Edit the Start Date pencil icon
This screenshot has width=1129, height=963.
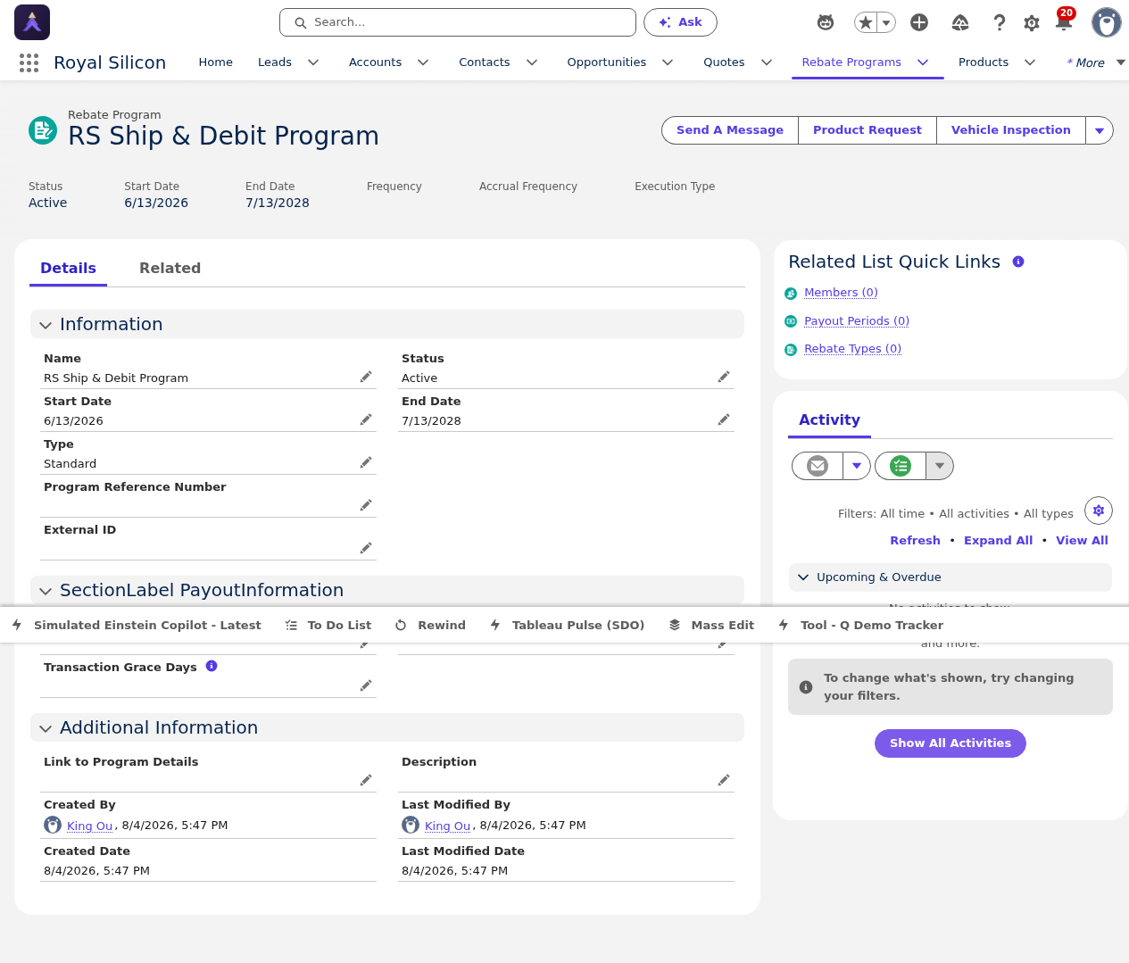[366, 420]
